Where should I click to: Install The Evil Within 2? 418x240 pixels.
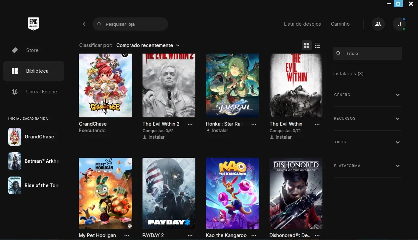(x=154, y=137)
